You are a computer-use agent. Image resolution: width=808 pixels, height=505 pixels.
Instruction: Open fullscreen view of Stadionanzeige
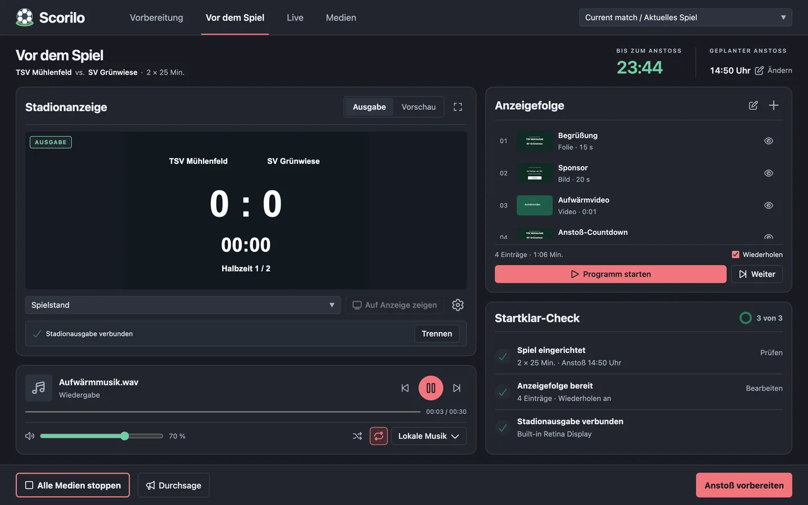[458, 107]
